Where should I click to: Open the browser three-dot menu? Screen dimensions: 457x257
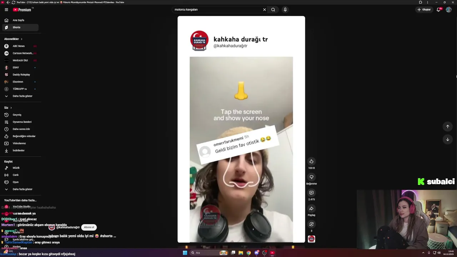click(428, 2)
